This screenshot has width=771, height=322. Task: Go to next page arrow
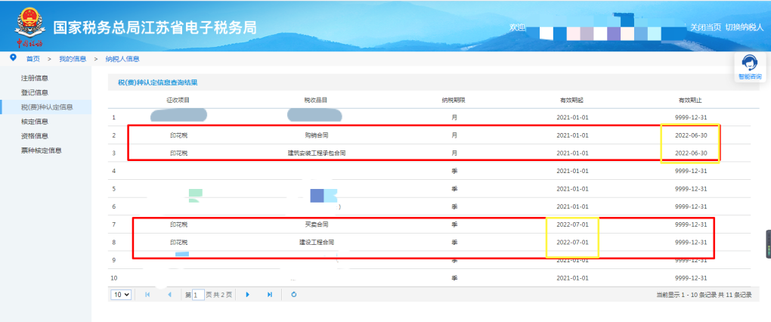(248, 295)
